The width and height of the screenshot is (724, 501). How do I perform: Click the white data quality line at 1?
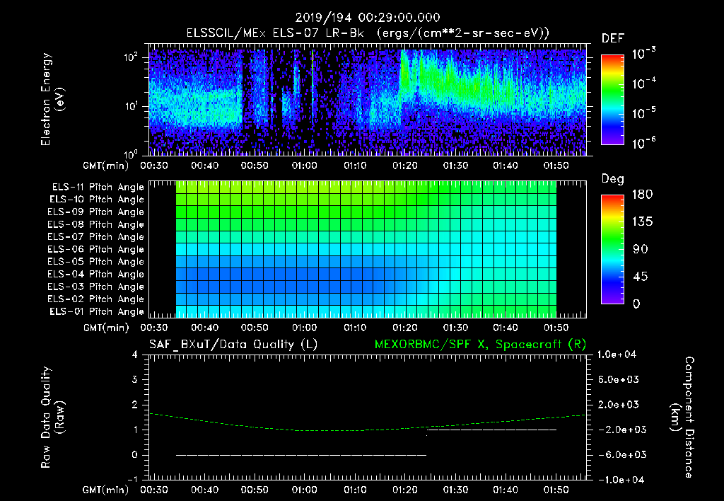tap(492, 430)
